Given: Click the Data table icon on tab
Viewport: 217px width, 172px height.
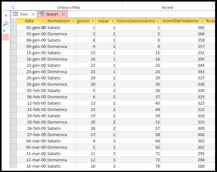Looking at the screenshot, I should [15, 14].
